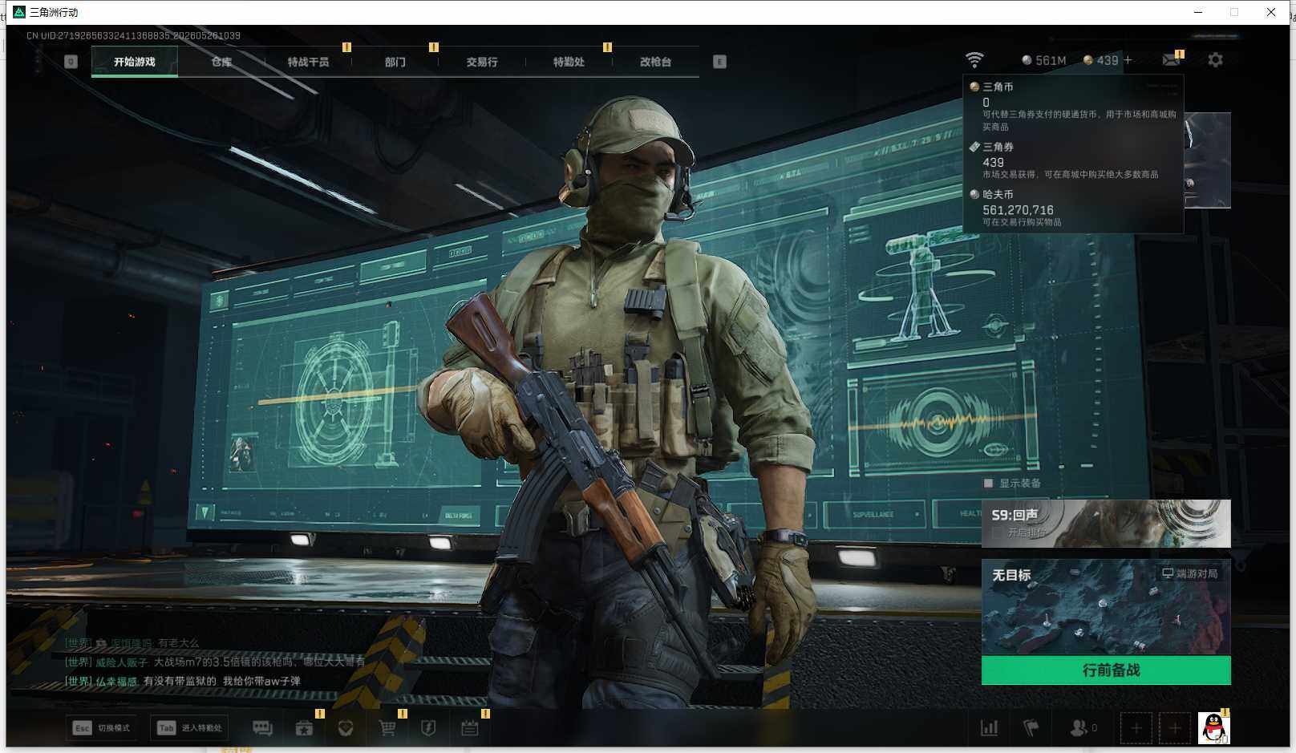The height and width of the screenshot is (753, 1296).
Task: Click the 三角洲行动 title bar app icon
Action: (x=19, y=12)
